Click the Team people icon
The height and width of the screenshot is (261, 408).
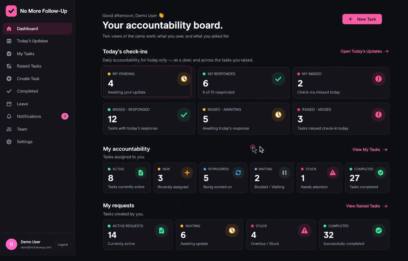pyautogui.click(x=9, y=129)
